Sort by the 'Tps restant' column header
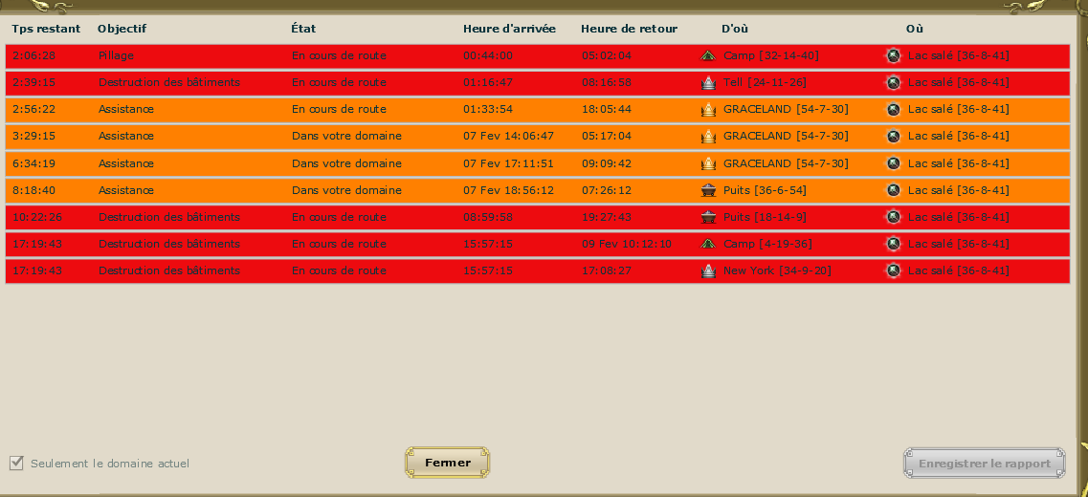Viewport: 1088px width, 497px height. point(46,29)
